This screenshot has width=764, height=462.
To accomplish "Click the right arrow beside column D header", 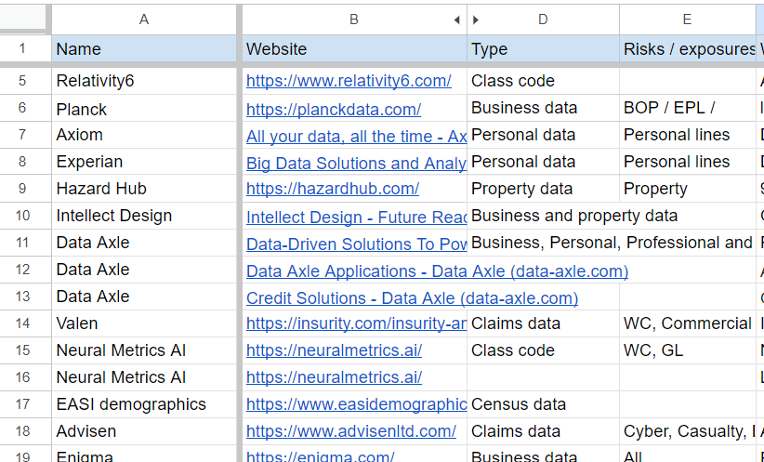I will click(476, 20).
